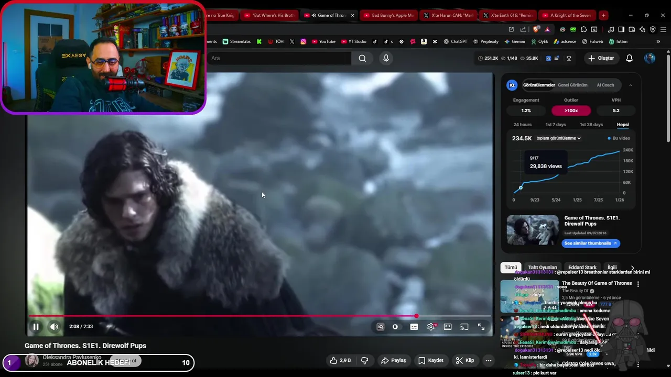Screen dimensions: 671x377
Task: Toggle subtitles captions button
Action: (x=414, y=327)
